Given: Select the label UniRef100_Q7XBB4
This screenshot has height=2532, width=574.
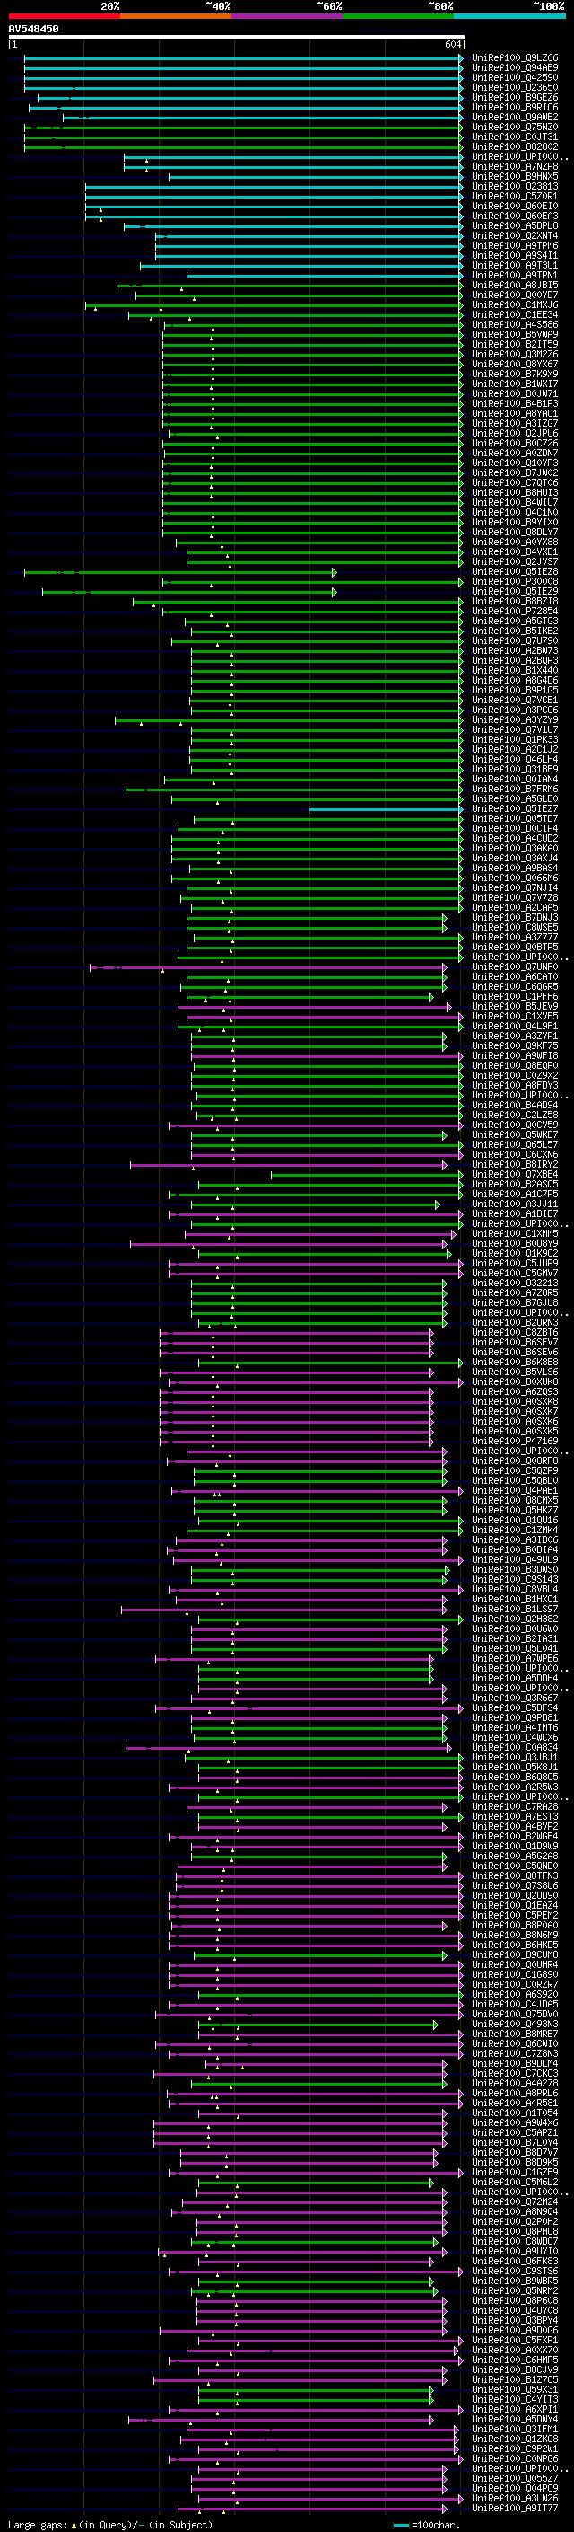Looking at the screenshot, I should pos(514,1176).
